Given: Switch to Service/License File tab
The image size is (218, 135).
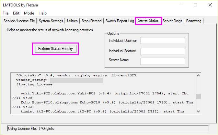Looking at the screenshot, I should click(x=19, y=21).
